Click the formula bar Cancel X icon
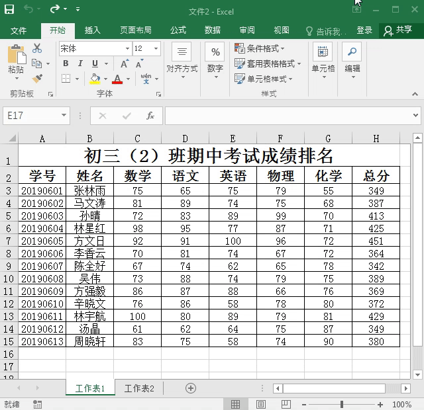 pos(103,116)
